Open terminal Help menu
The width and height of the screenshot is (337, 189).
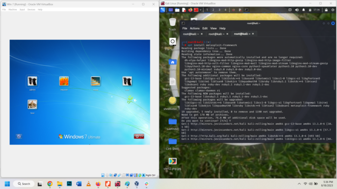[222, 28]
